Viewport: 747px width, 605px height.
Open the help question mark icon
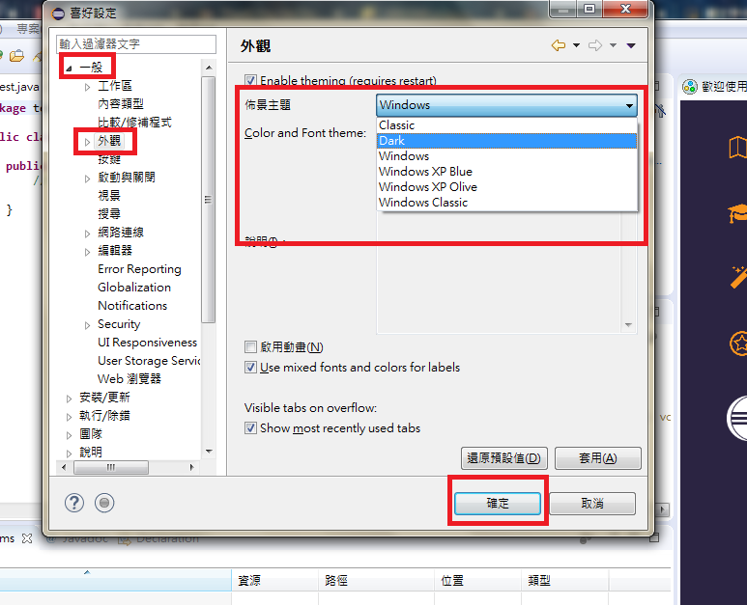[x=74, y=503]
